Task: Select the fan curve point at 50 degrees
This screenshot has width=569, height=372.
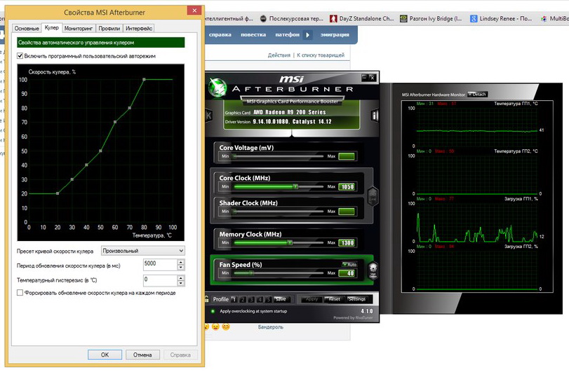Action: (100, 151)
